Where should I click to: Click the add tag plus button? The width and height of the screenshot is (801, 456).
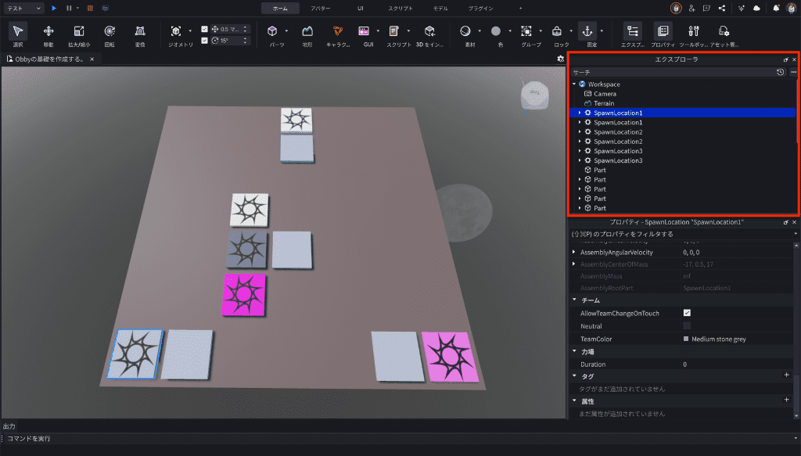coord(786,375)
